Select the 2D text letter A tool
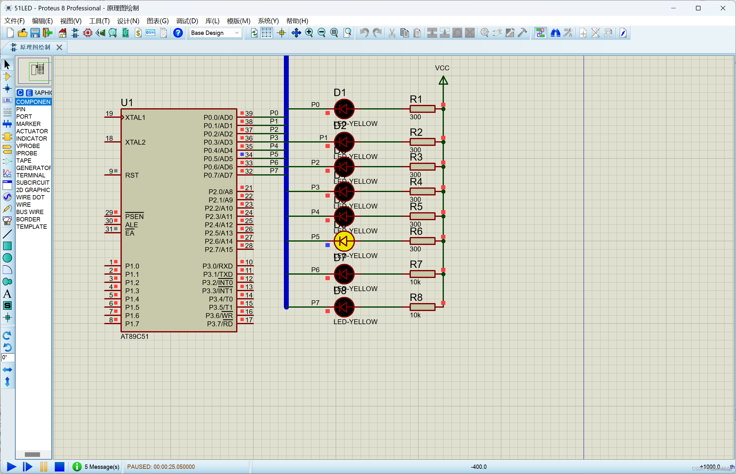736x474 pixels. tap(7, 294)
